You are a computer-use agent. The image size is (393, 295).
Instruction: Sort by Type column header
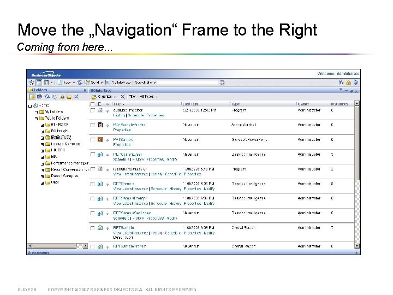point(236,104)
